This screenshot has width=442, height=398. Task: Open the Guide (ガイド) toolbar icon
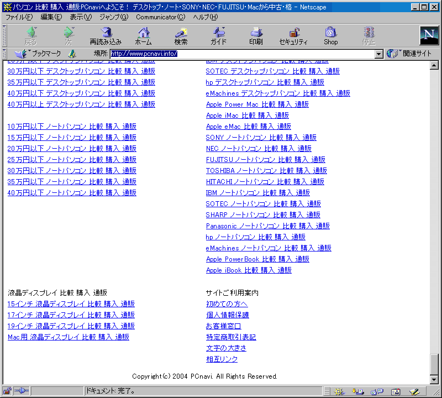pyautogui.click(x=218, y=36)
